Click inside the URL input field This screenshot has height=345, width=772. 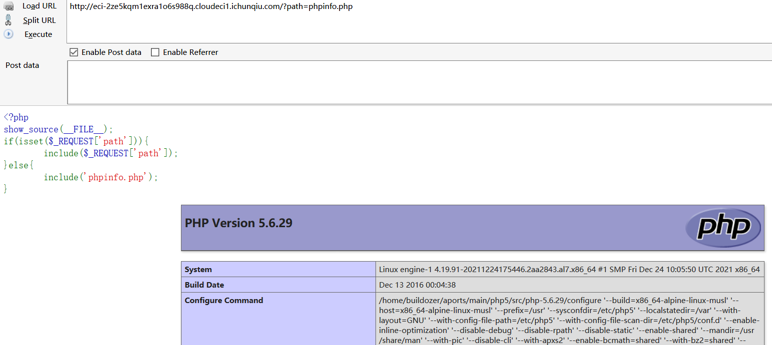click(x=419, y=21)
